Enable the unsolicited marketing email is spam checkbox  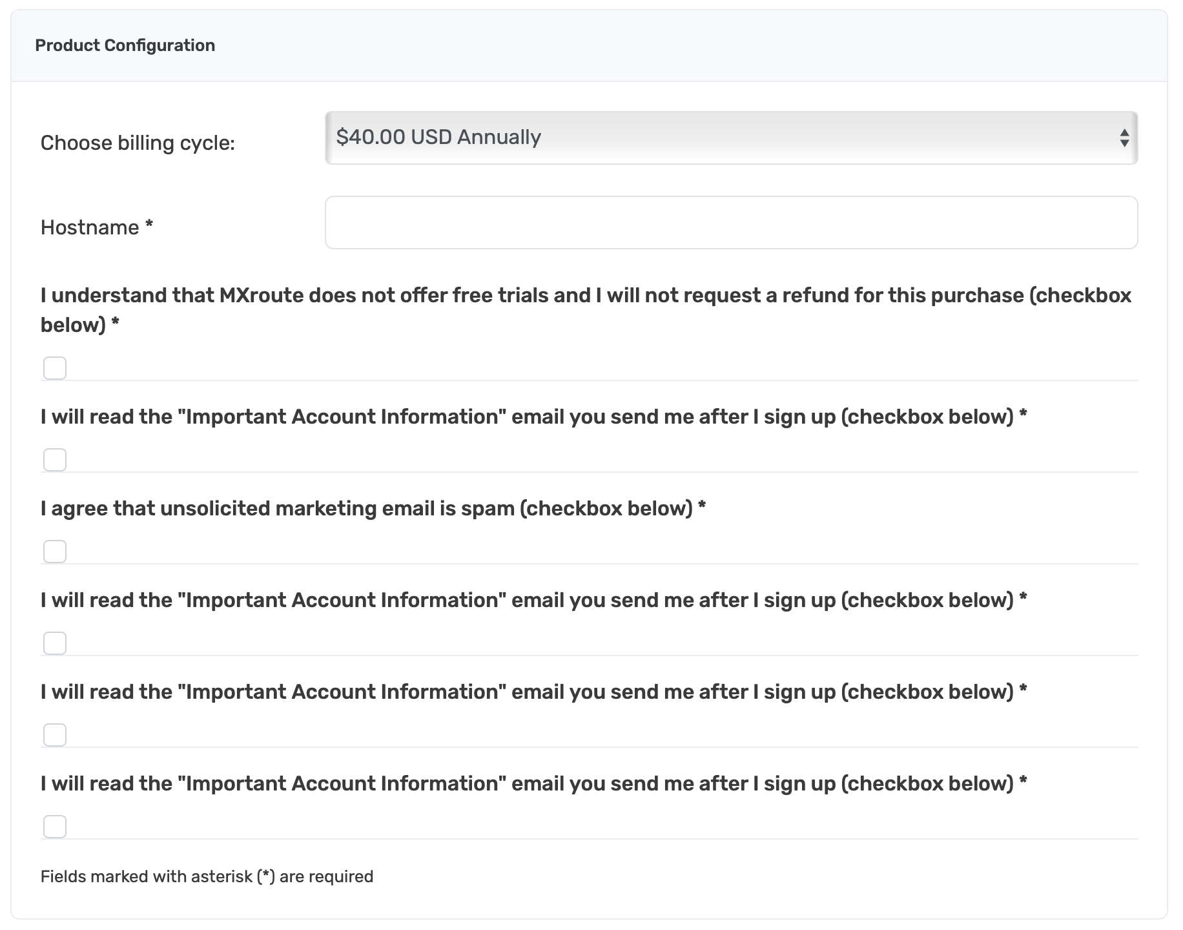(x=55, y=552)
